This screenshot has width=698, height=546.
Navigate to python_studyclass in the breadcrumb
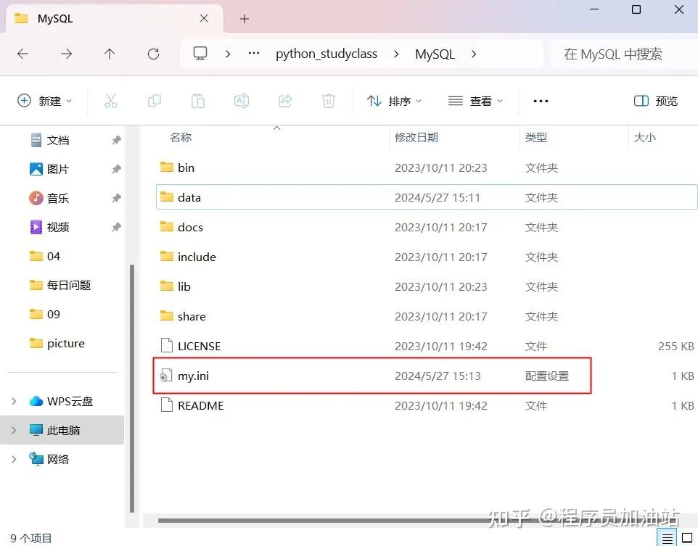click(326, 54)
